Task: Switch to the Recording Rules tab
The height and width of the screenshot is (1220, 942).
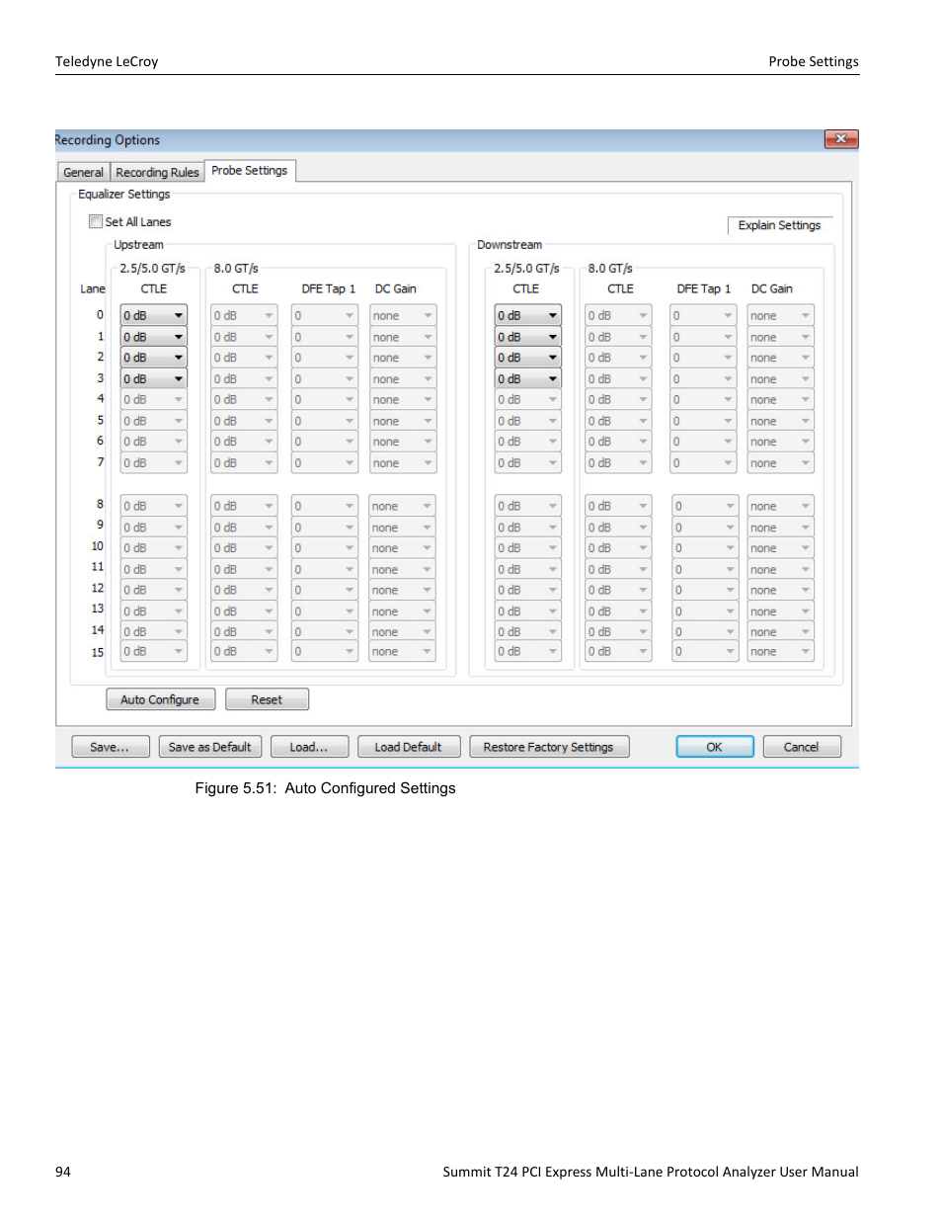Action: (156, 172)
